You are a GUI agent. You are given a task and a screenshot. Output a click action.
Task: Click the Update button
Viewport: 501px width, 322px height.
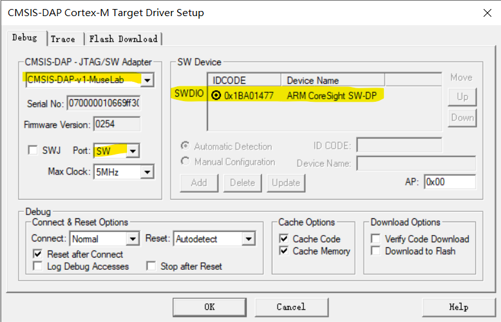click(286, 183)
